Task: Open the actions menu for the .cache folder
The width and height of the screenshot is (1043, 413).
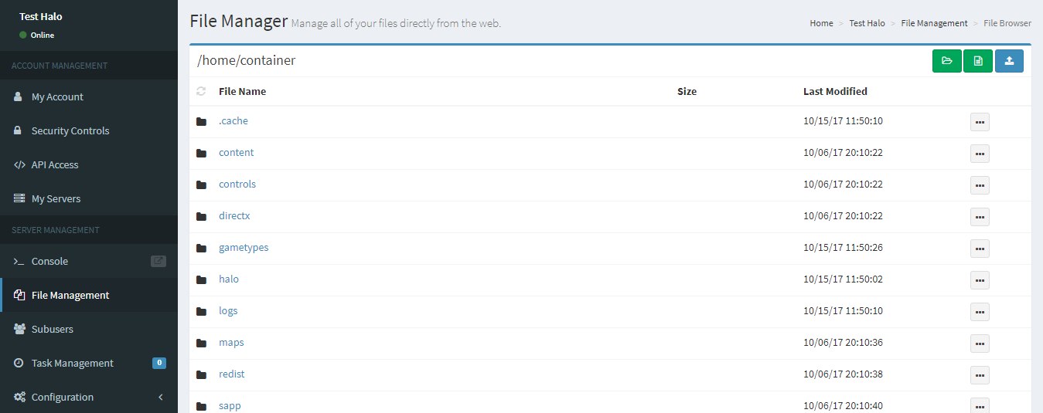Action: point(980,122)
